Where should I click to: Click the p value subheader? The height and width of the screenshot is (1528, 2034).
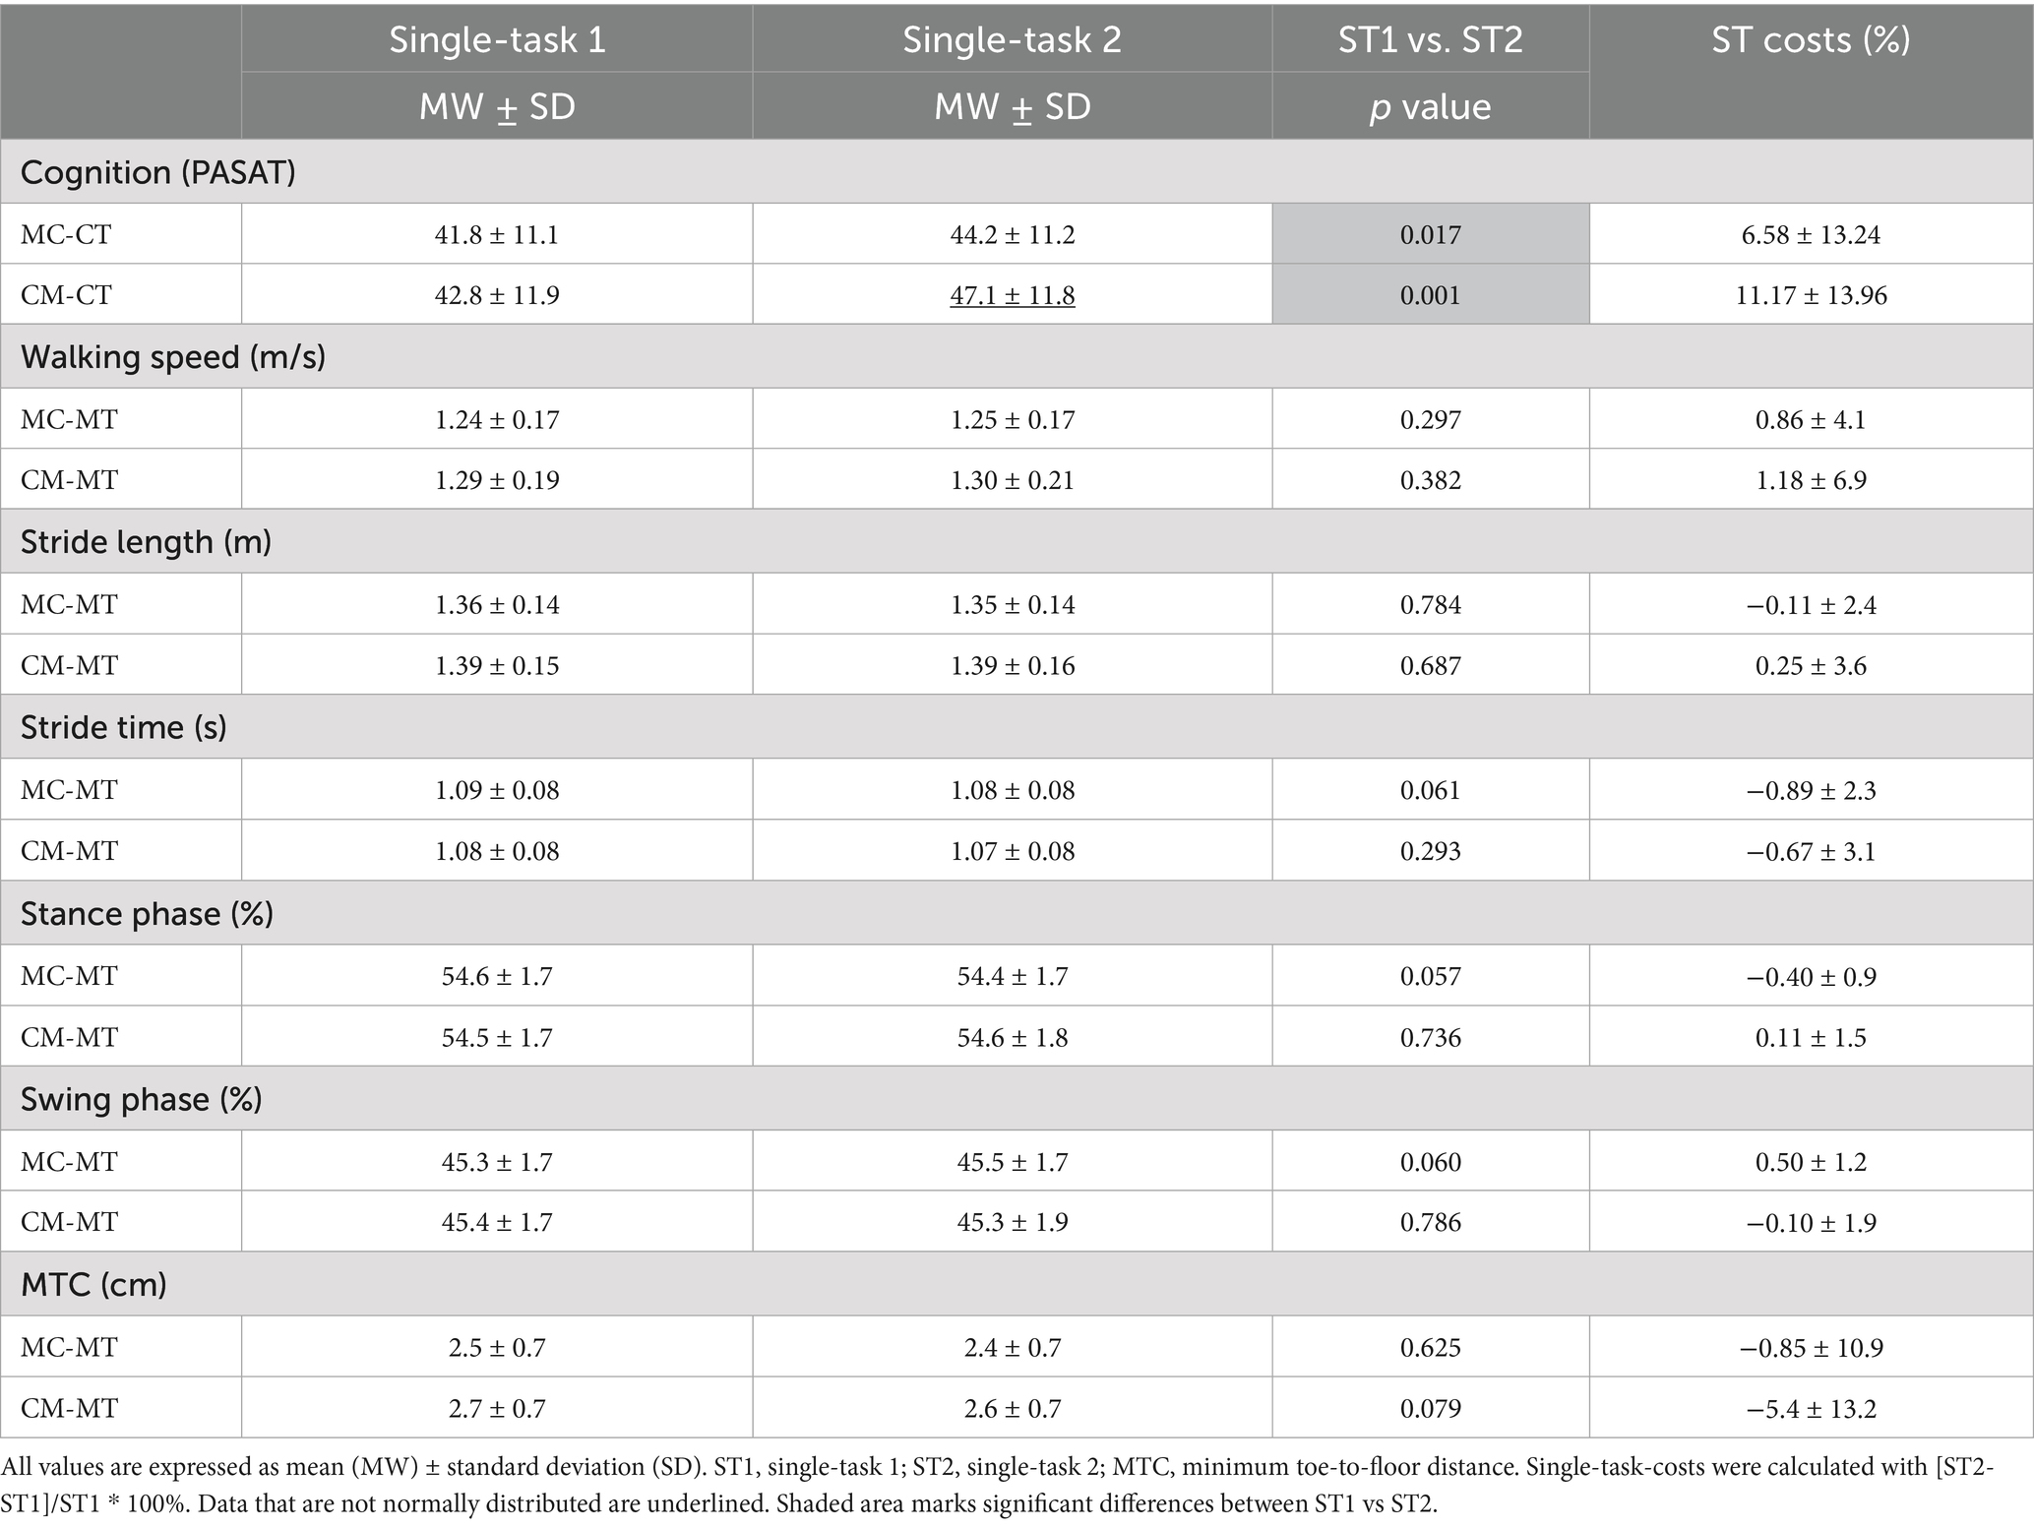click(x=1430, y=106)
